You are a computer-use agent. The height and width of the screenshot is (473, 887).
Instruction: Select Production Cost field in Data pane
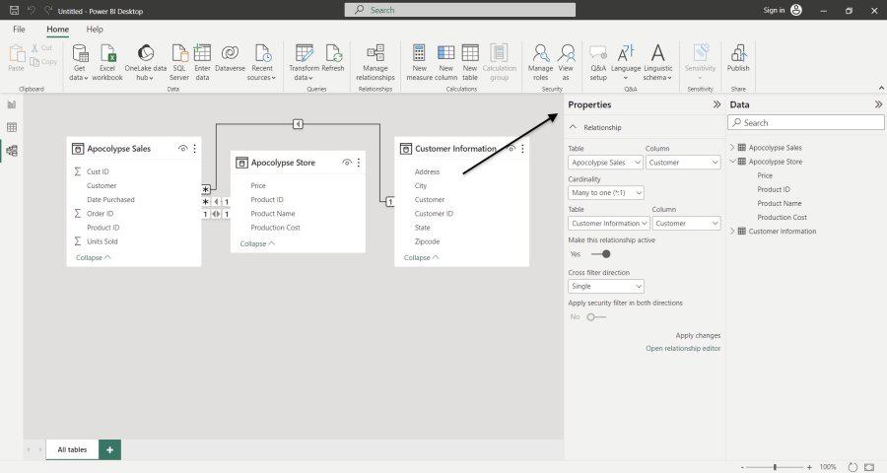782,217
